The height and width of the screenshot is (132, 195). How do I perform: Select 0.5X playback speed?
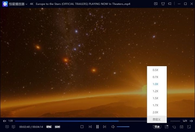[x=155, y=70]
